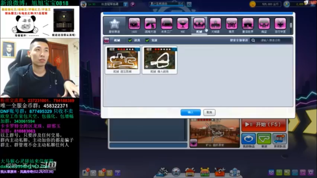Screen dimensions: 317x178
Task: Click the player avatar at top-left of game
Action: pyautogui.click(x=84, y=4)
